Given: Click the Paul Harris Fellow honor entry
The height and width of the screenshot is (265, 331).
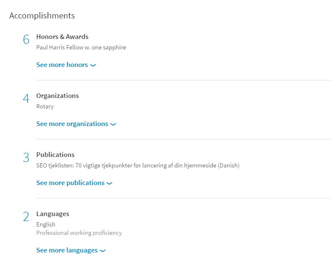Looking at the screenshot, I should click(81, 48).
